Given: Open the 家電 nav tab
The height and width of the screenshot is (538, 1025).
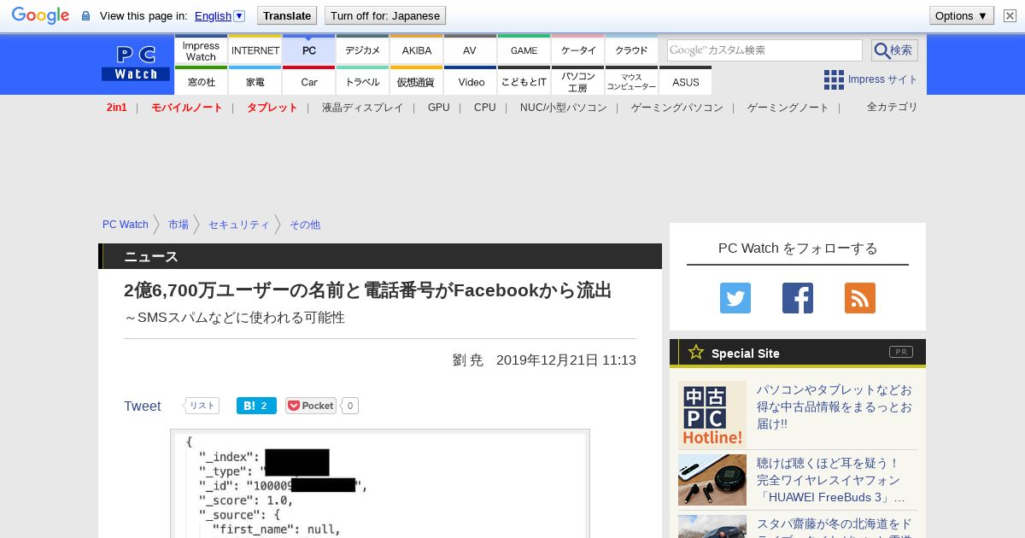Looking at the screenshot, I should coord(255,81).
